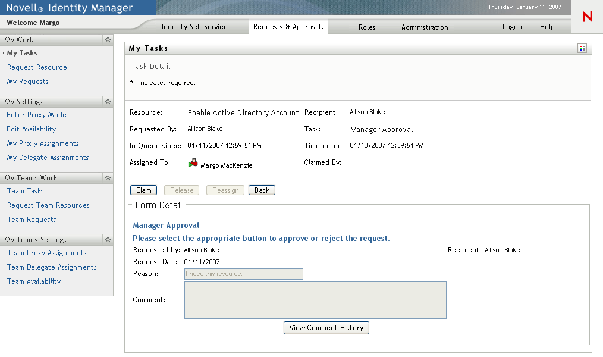Collapse the My Settings section

(108, 102)
